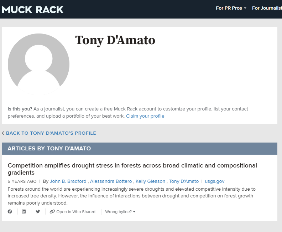Click the back chevron arrow icon
Image resolution: width=282 pixels, height=232 pixels.
coord(3,133)
